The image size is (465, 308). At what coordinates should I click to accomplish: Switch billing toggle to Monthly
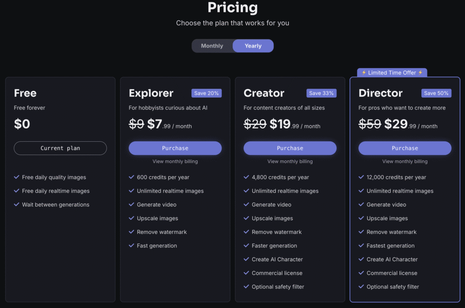click(212, 46)
